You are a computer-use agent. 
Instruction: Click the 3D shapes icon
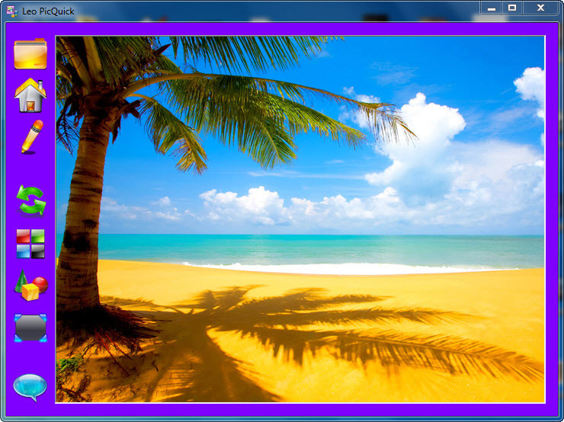pyautogui.click(x=31, y=286)
